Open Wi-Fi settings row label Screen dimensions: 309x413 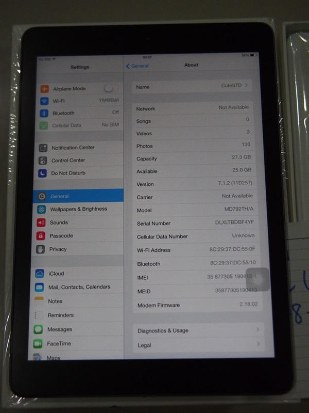click(x=59, y=101)
